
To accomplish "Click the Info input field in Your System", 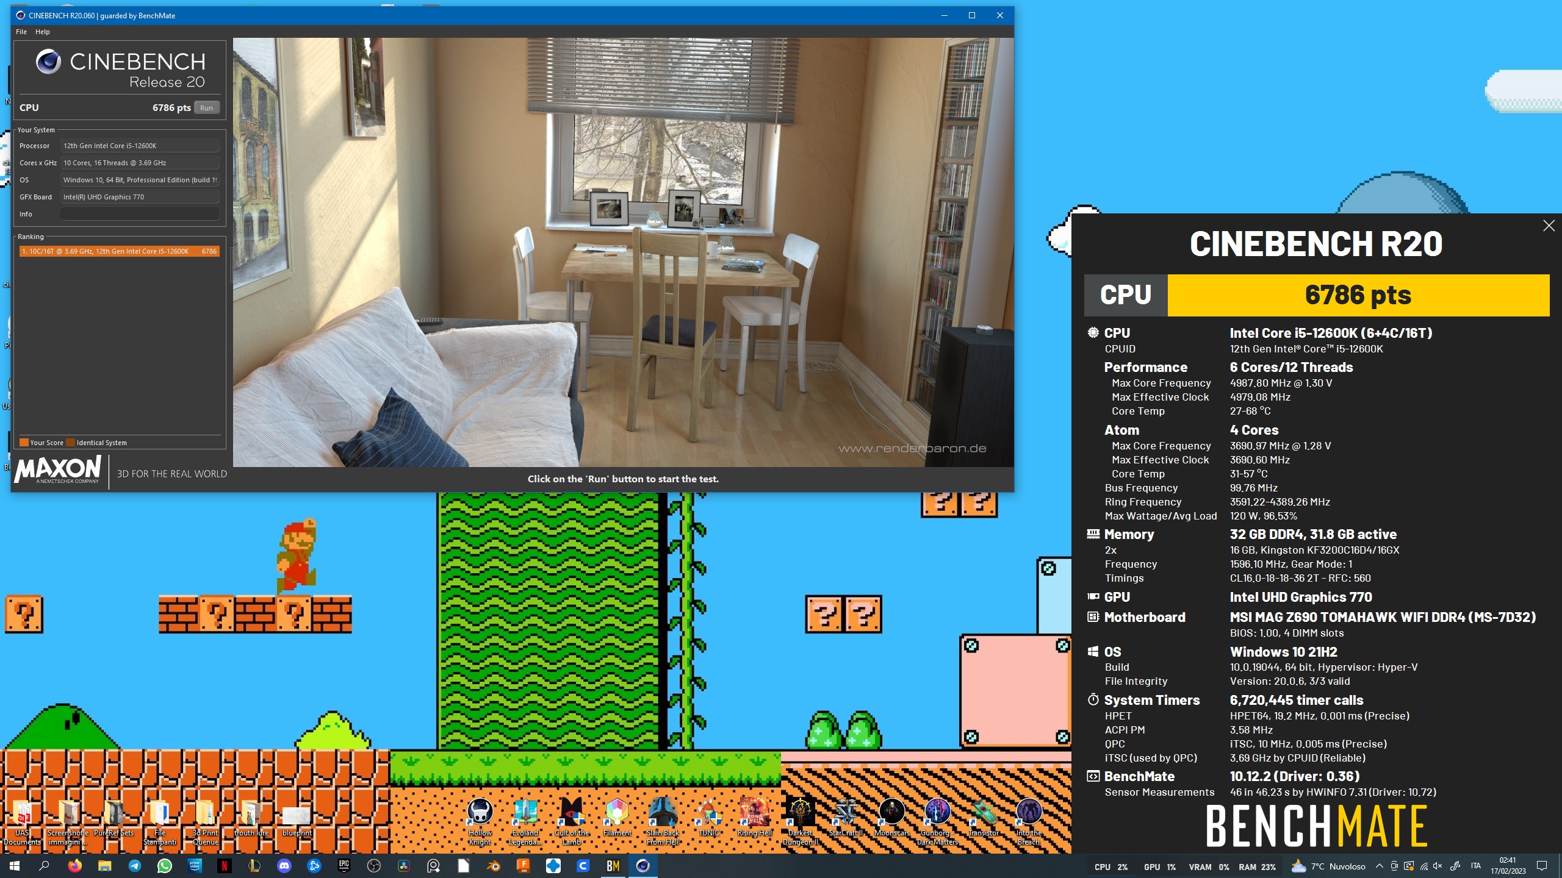I will point(140,214).
